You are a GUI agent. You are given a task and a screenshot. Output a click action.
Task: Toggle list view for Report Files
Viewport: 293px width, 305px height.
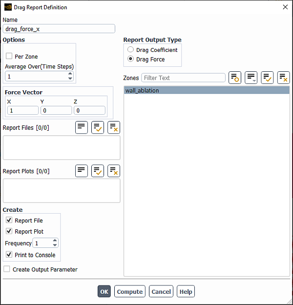coord(82,128)
